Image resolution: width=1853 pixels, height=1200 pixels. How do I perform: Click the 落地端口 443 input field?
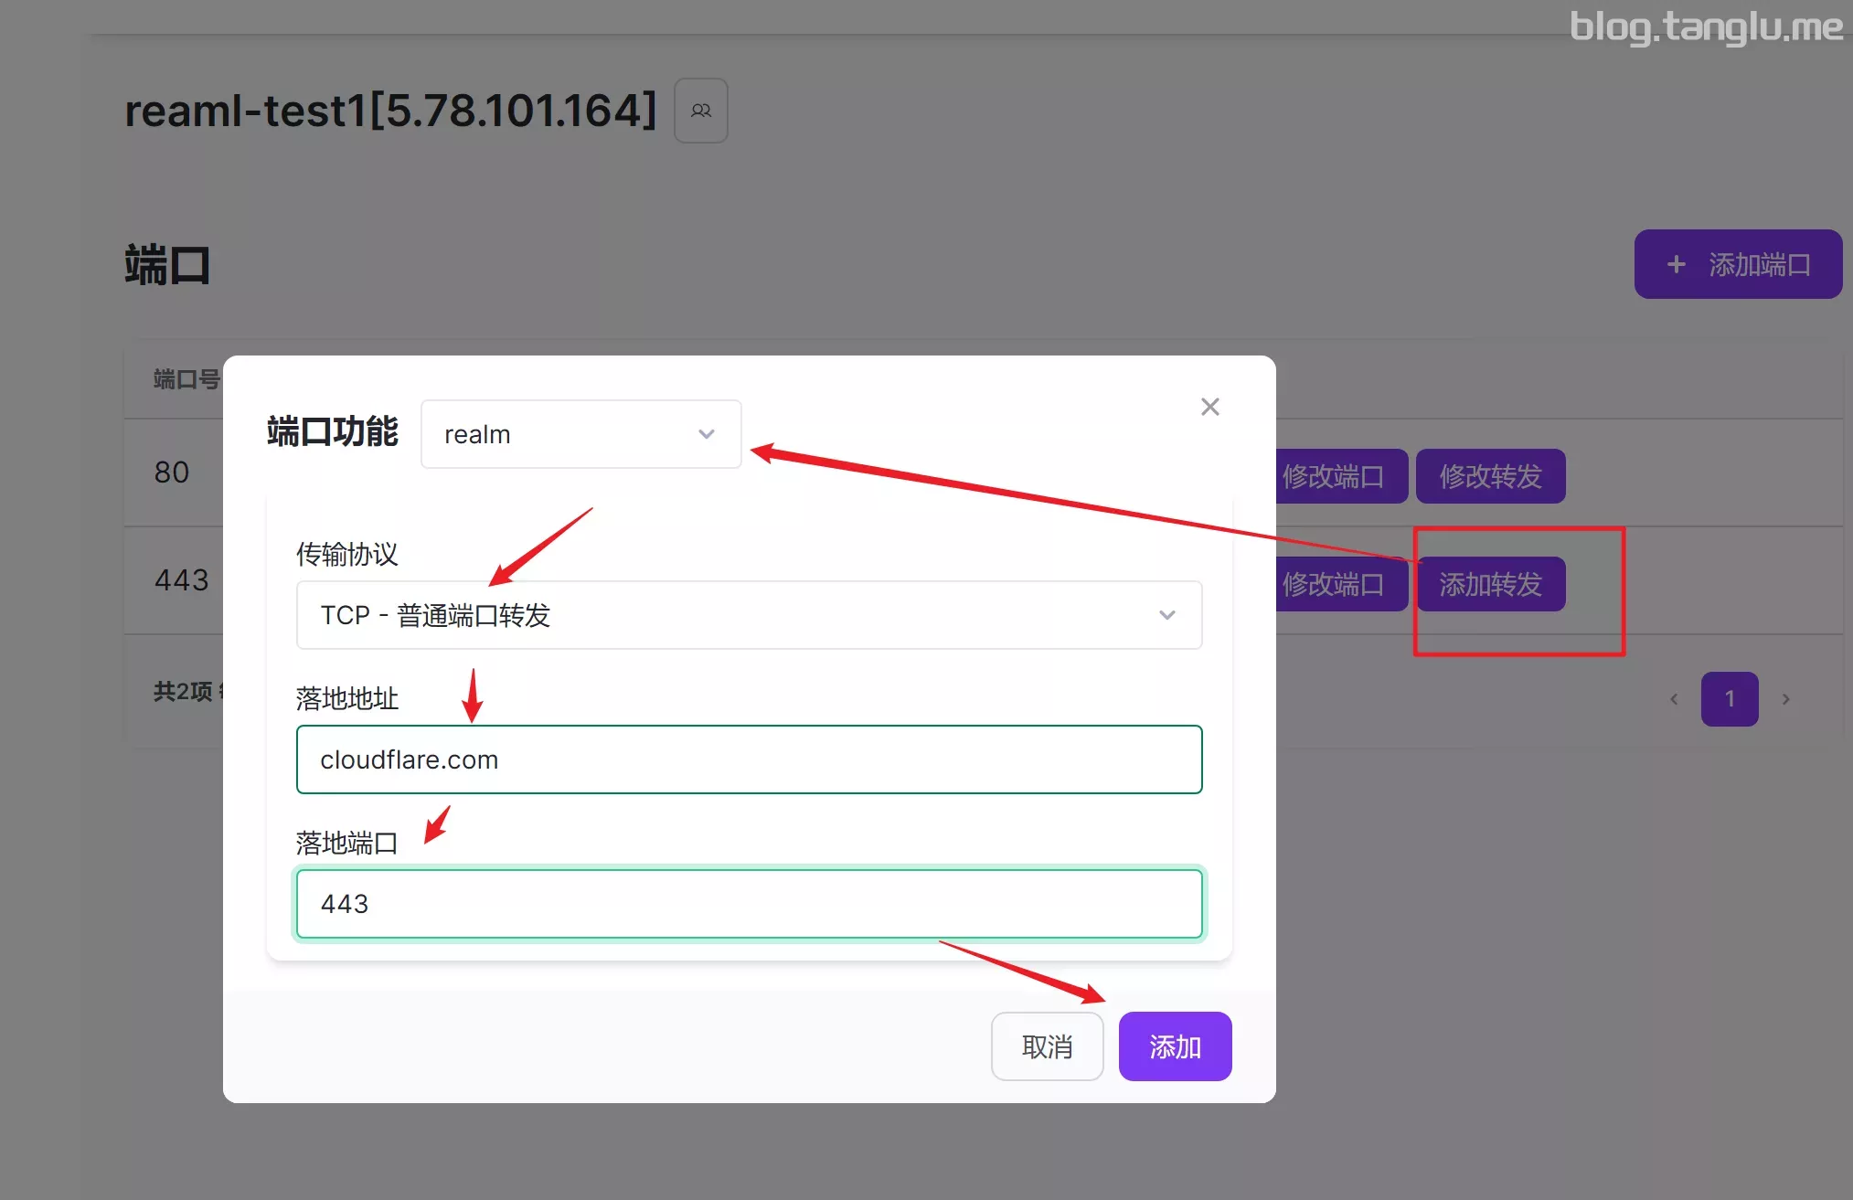pyautogui.click(x=748, y=904)
